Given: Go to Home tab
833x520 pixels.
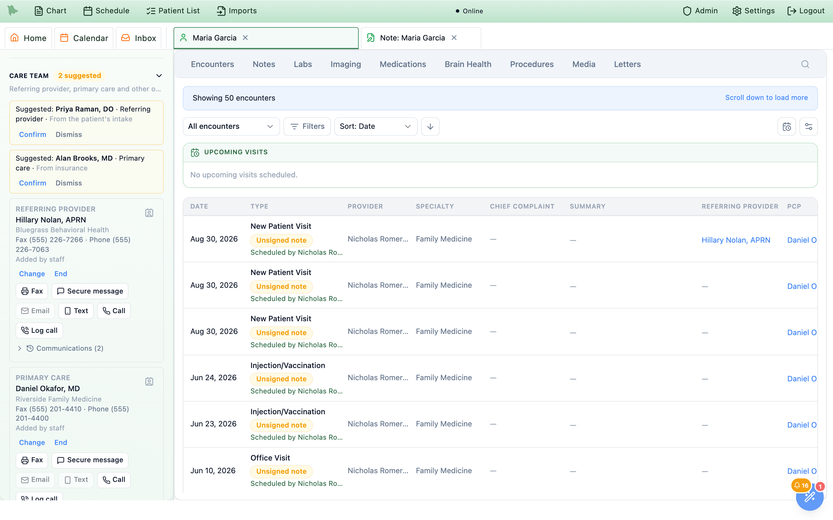Looking at the screenshot, I should pos(28,38).
